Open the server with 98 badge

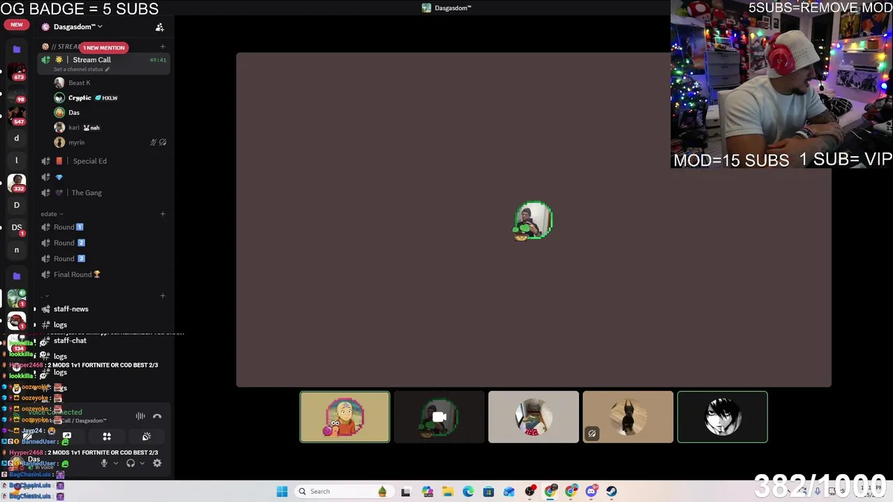[x=17, y=93]
